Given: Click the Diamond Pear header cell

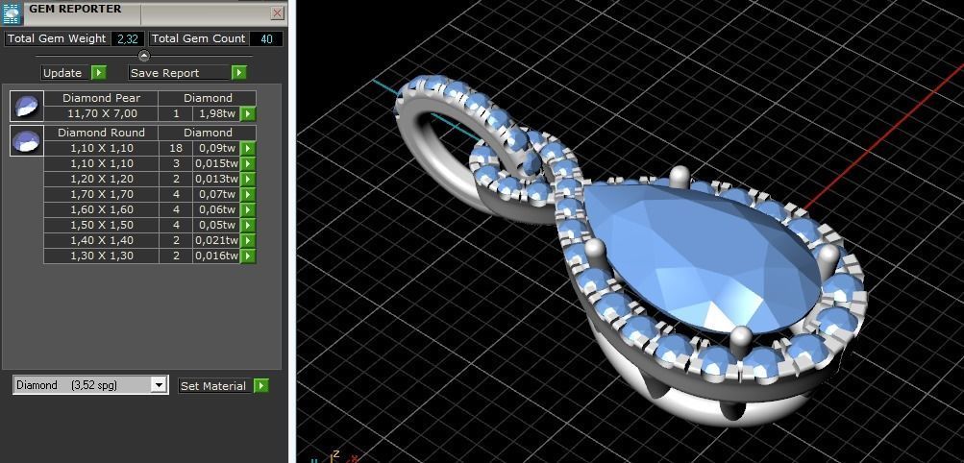Looking at the screenshot, I should pos(102,98).
